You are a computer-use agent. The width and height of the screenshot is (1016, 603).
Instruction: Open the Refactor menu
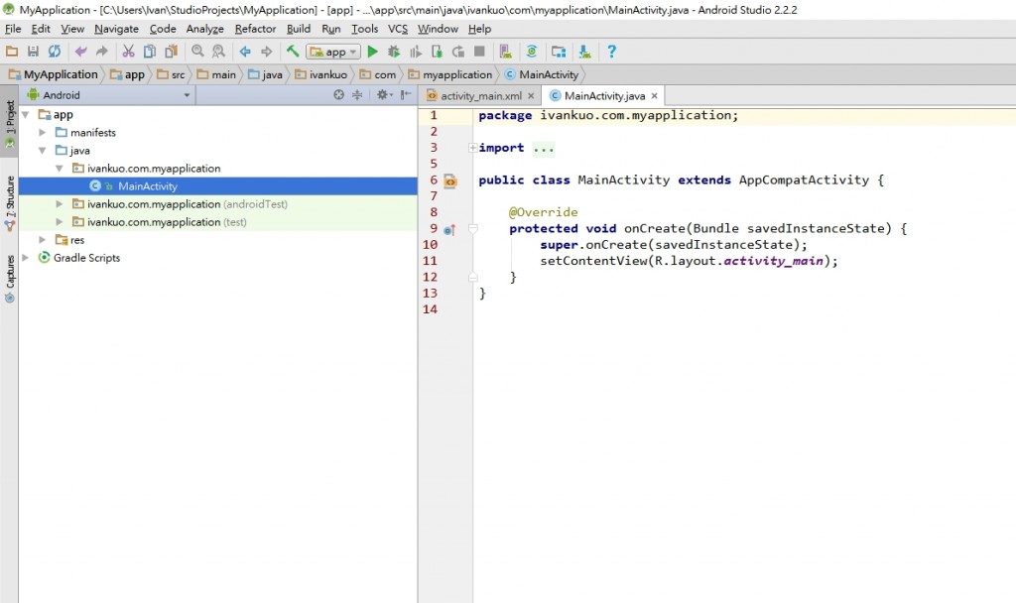pyautogui.click(x=255, y=29)
